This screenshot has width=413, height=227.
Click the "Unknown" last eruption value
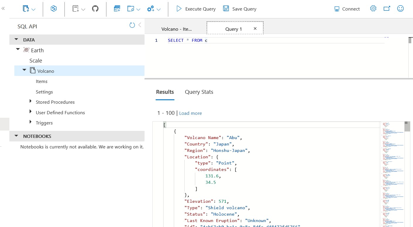coord(257,221)
